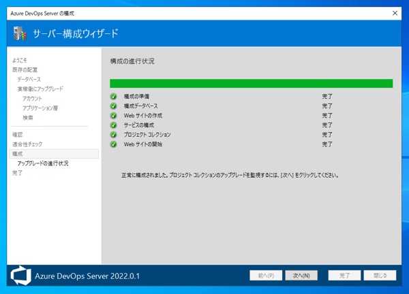Click the 閉じる button
This screenshot has width=409, height=294.
(380, 276)
